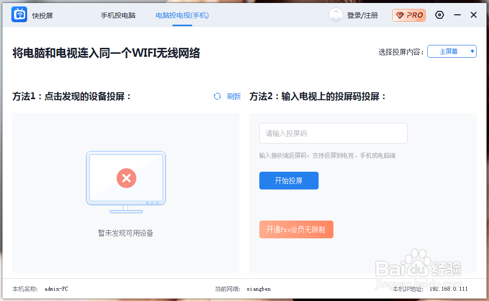Click the user avatar icon near 登录/注册
Screen dimensions: 489x301
click(x=335, y=15)
